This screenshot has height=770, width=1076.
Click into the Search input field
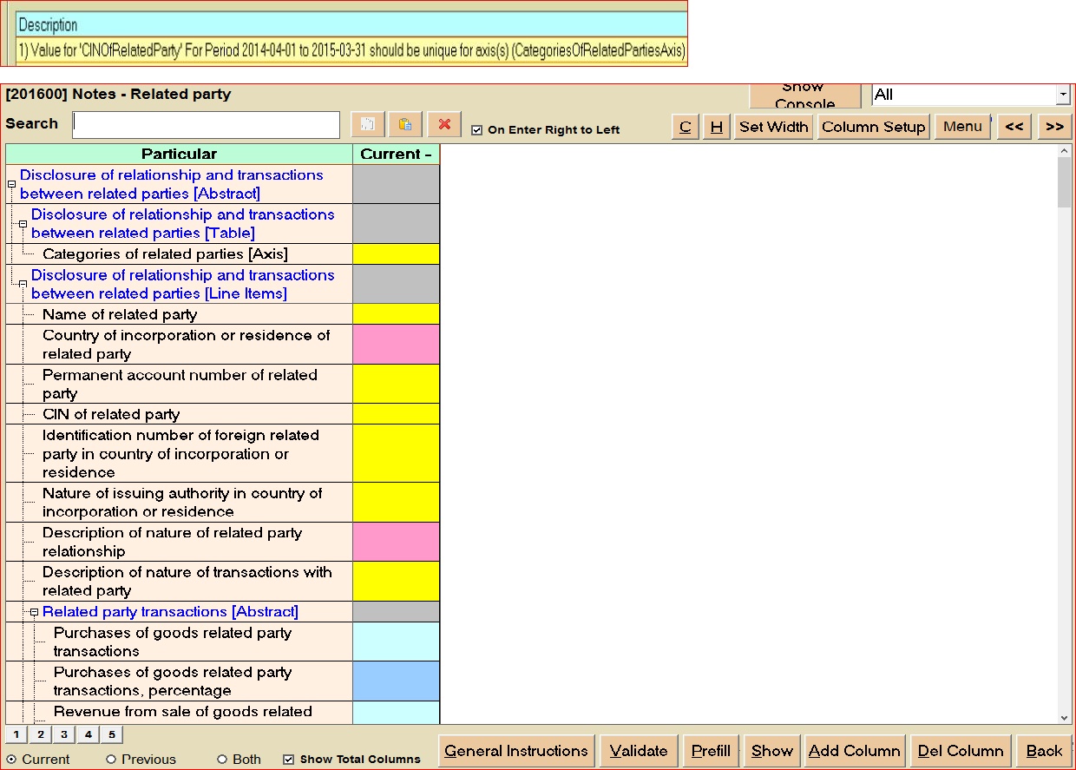[x=207, y=124]
